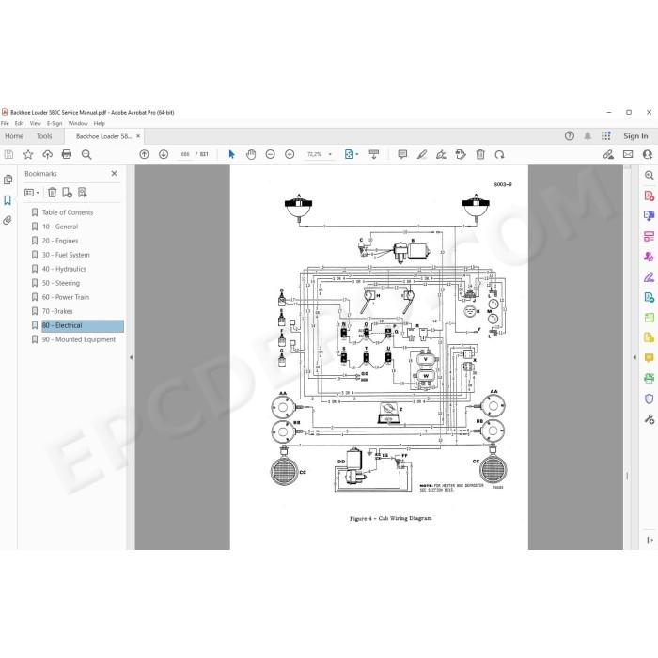Upload the file using the cloud icon
This screenshot has height=658, width=658.
tap(47, 154)
